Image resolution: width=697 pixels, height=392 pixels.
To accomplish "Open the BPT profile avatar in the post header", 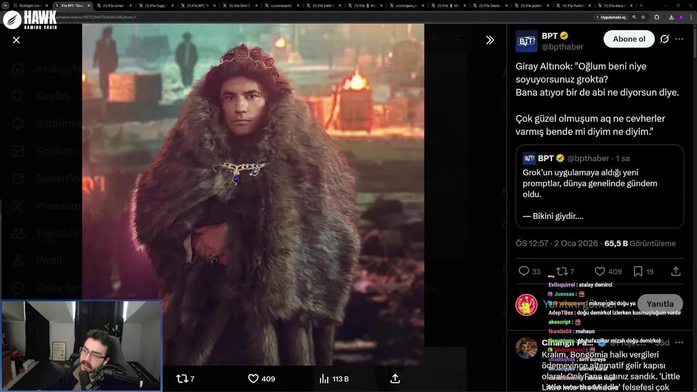I will point(527,41).
